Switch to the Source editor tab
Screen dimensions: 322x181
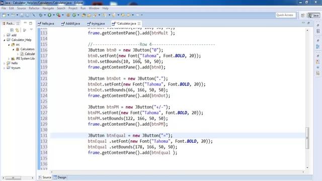pos(45,177)
